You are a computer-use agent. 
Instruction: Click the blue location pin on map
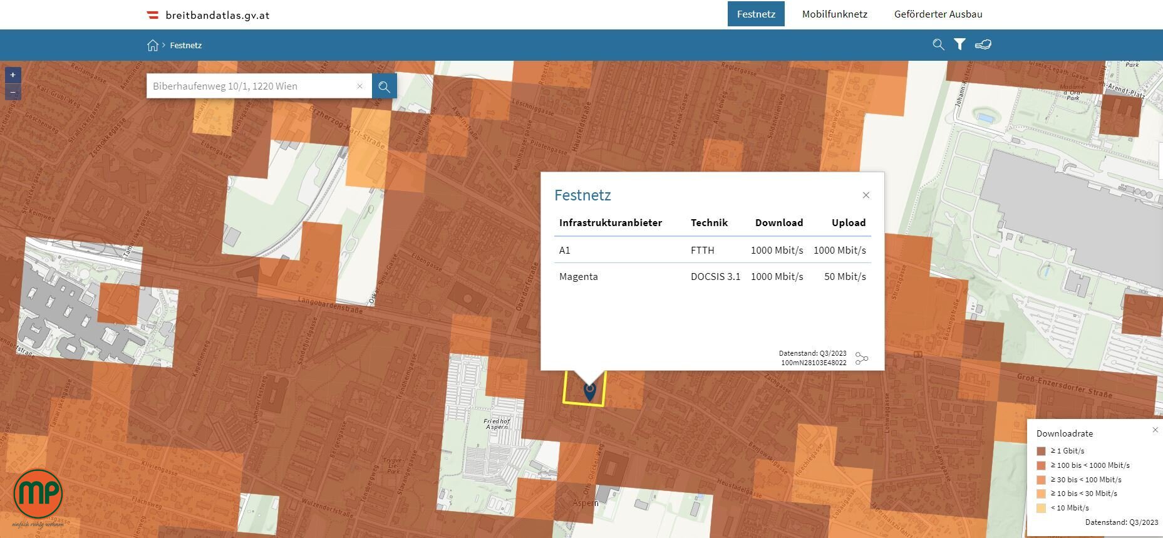click(589, 391)
